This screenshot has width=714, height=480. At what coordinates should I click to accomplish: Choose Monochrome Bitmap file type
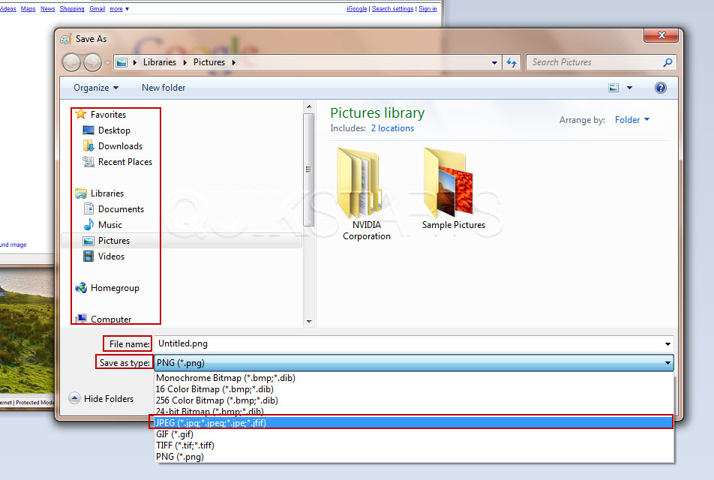click(x=414, y=378)
